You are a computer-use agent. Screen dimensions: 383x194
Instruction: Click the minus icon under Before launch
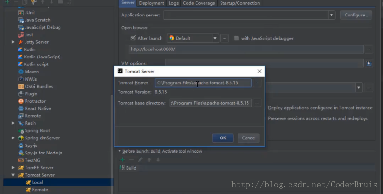click(x=131, y=160)
